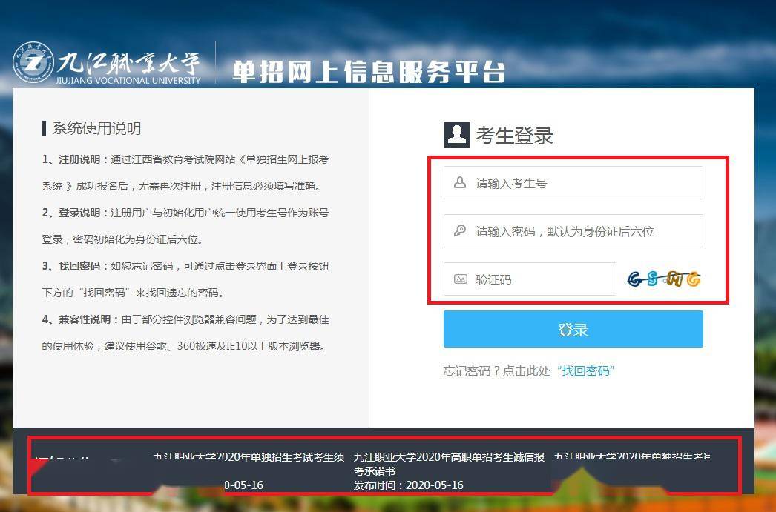This screenshot has height=512, width=776.
Task: Focus the 验证码 captcha input box
Action: (530, 279)
